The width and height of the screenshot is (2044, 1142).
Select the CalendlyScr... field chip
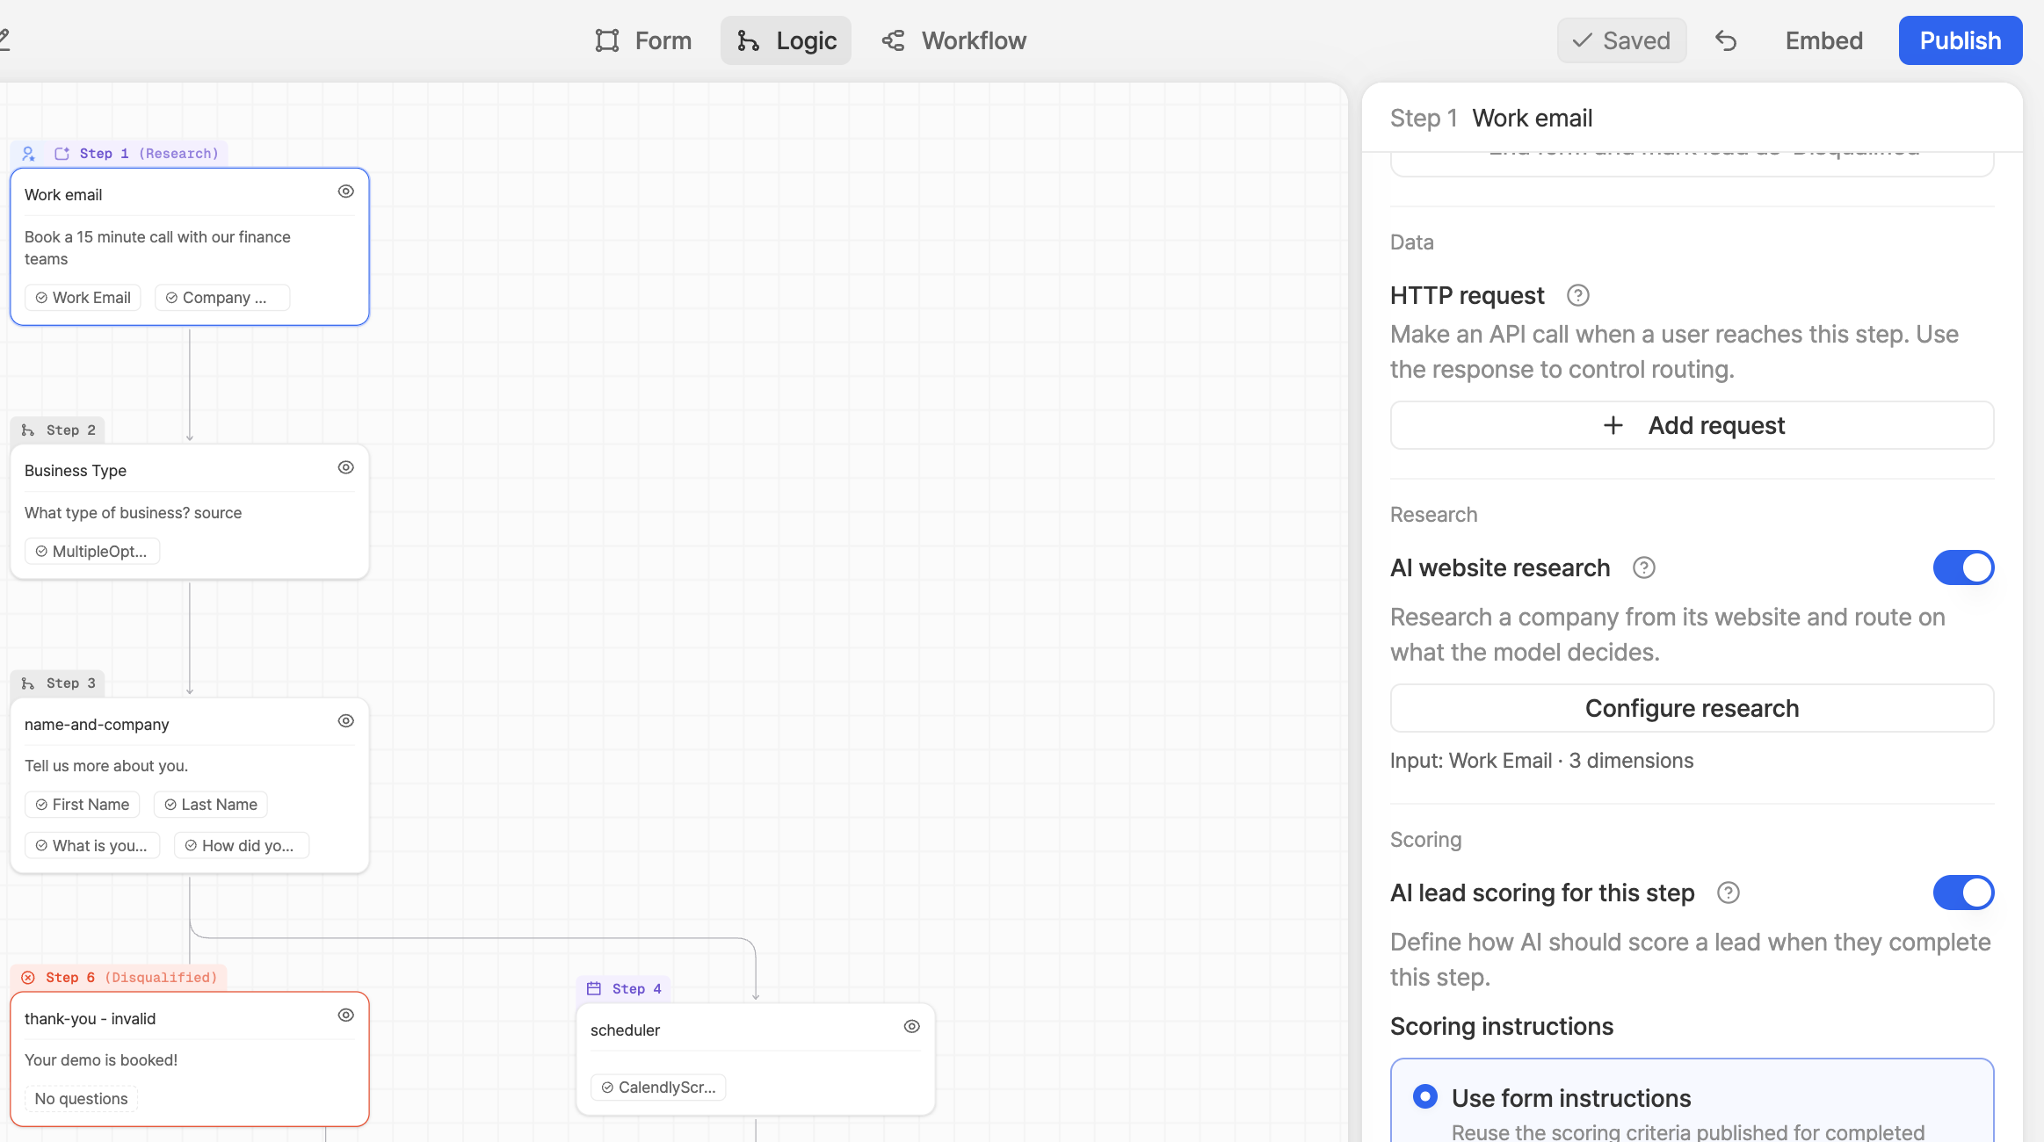(658, 1088)
